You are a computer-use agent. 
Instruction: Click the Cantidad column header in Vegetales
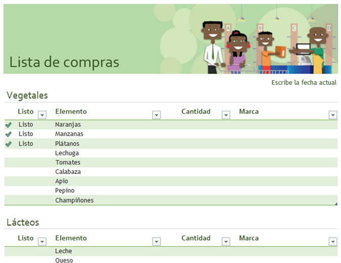point(196,111)
